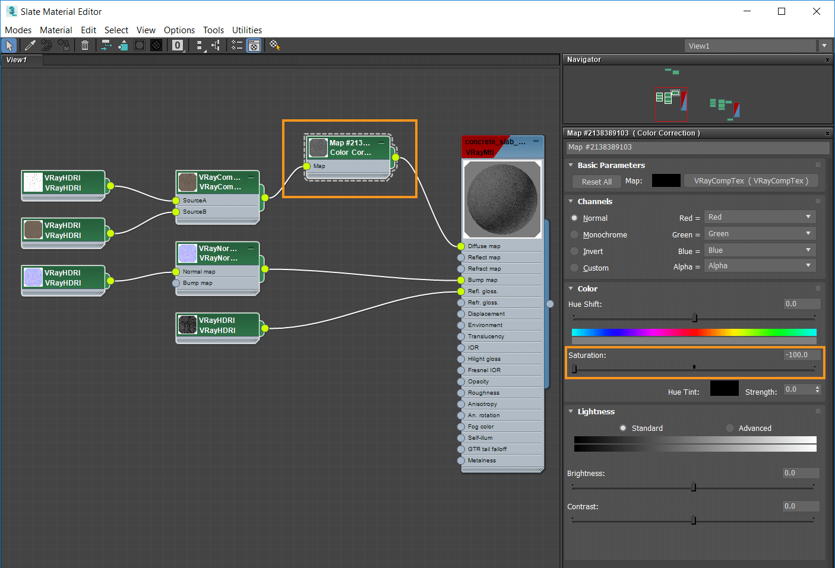835x568 pixels.
Task: Select the Invert channel option
Action: click(x=574, y=251)
